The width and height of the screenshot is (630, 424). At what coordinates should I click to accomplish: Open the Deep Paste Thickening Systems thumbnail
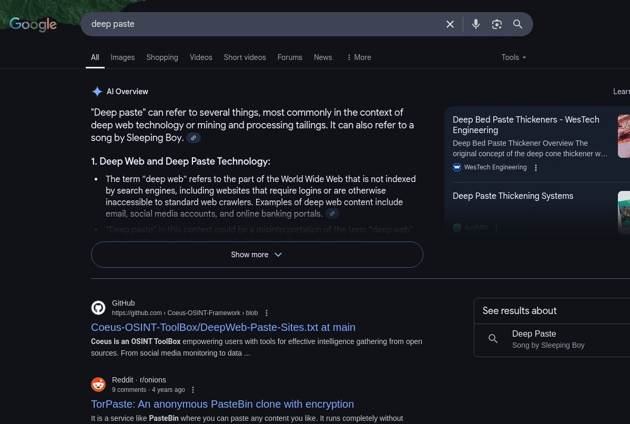(x=624, y=213)
